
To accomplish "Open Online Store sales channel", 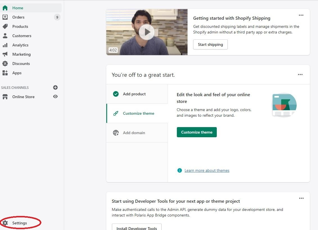I will pos(23,97).
